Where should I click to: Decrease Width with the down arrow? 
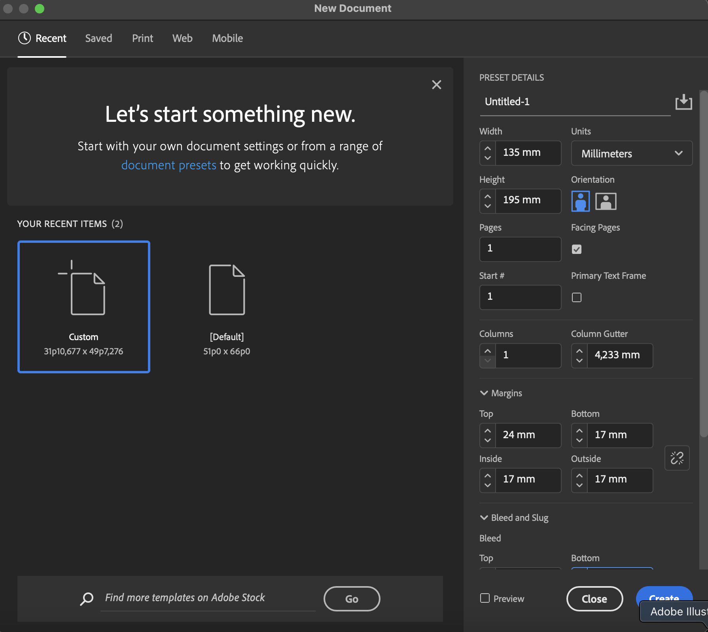(x=487, y=158)
